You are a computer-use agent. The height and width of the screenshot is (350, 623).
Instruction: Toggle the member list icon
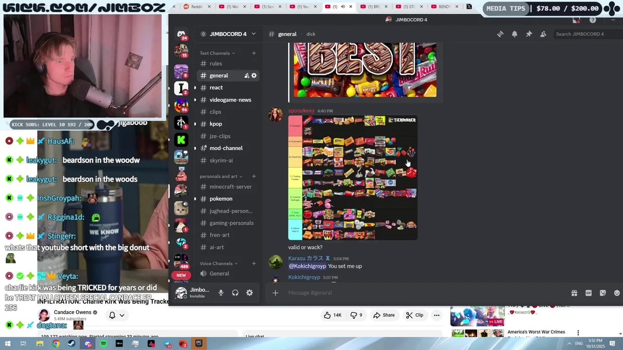[543, 34]
